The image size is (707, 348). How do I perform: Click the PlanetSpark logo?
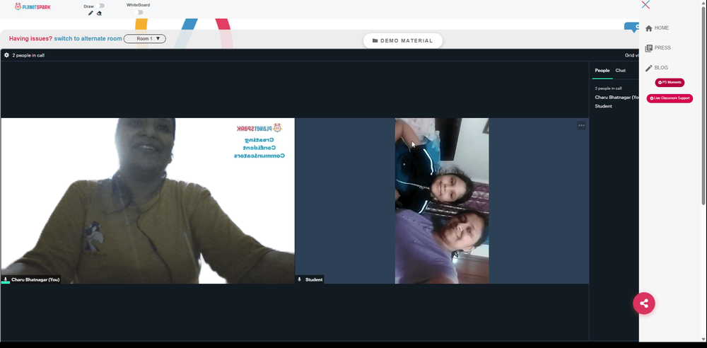pos(33,6)
